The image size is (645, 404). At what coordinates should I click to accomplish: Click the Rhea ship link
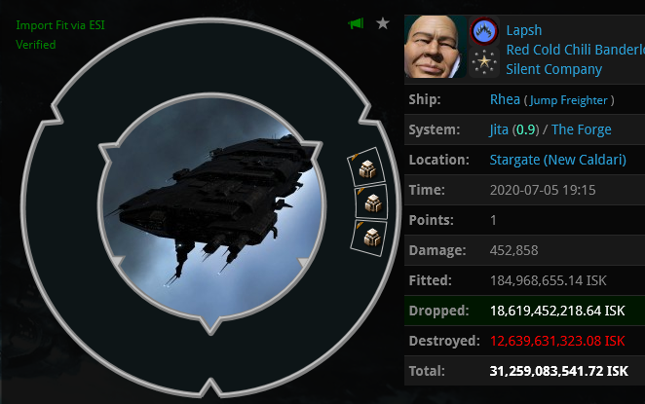[505, 99]
